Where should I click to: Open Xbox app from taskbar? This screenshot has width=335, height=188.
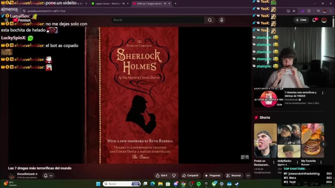pos(214,184)
